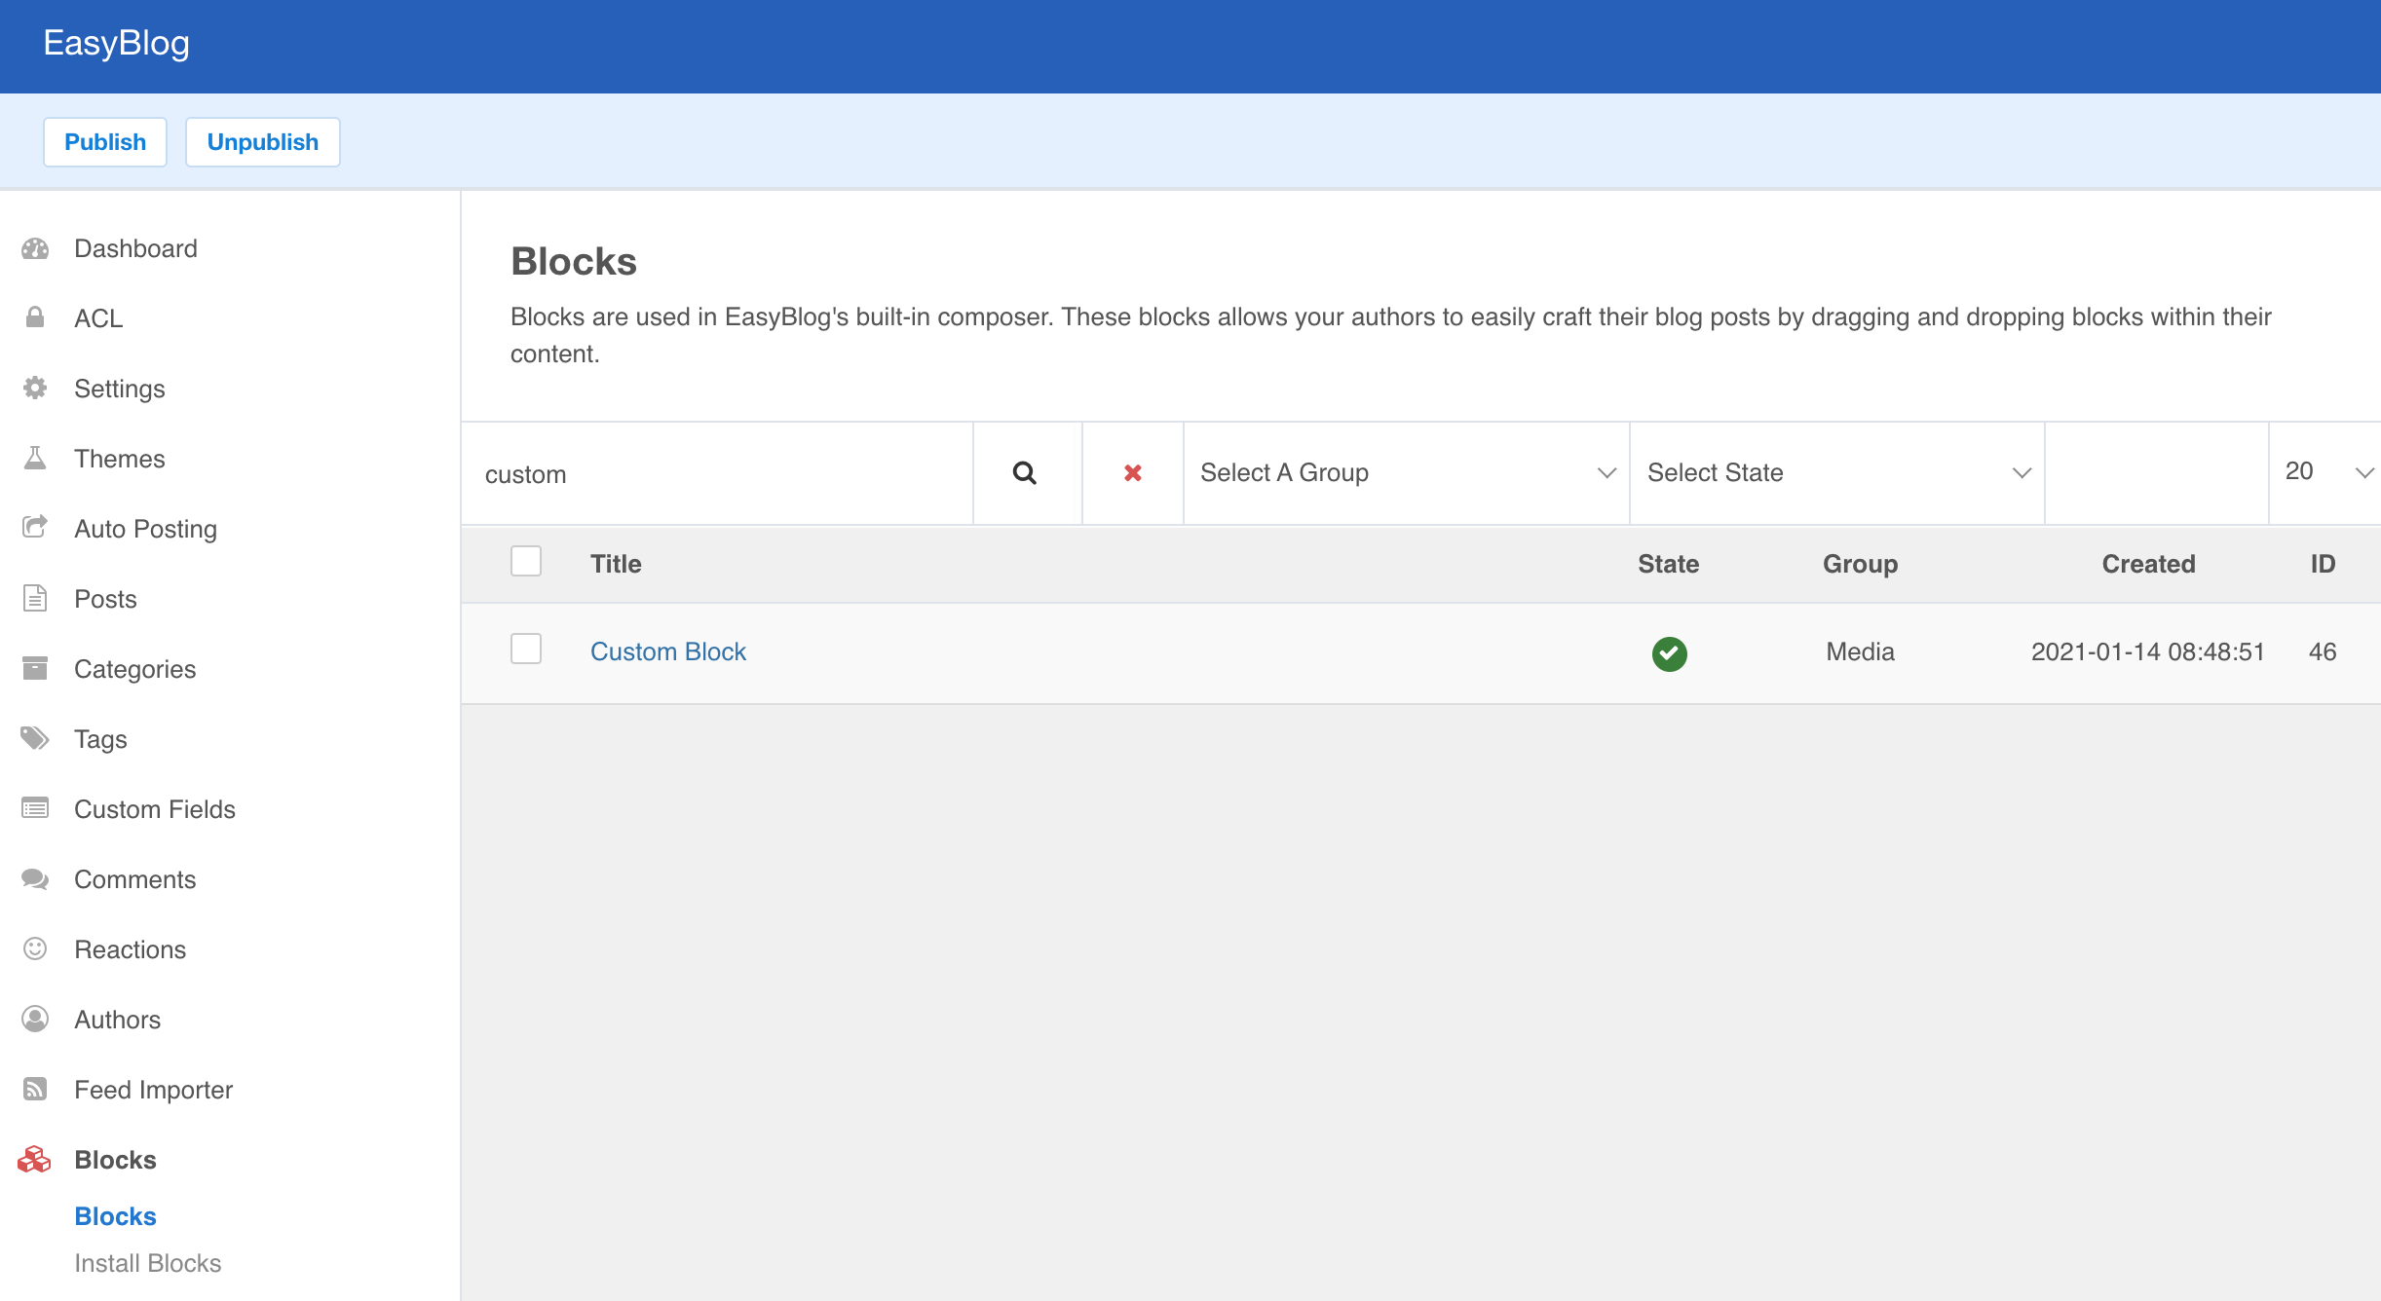Open Tags menu item

100,739
